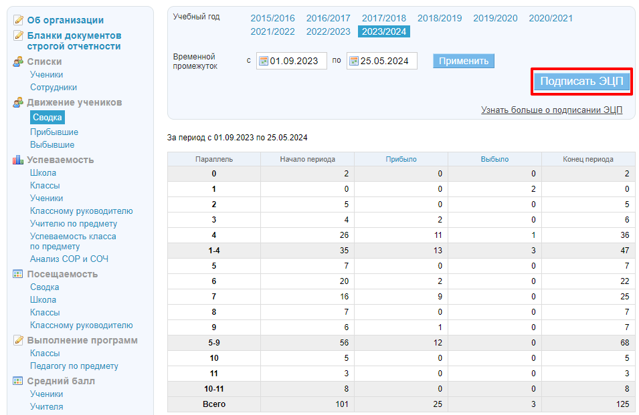Click the Прибыло column header
Image resolution: width=639 pixels, height=415 pixels.
(x=401, y=159)
